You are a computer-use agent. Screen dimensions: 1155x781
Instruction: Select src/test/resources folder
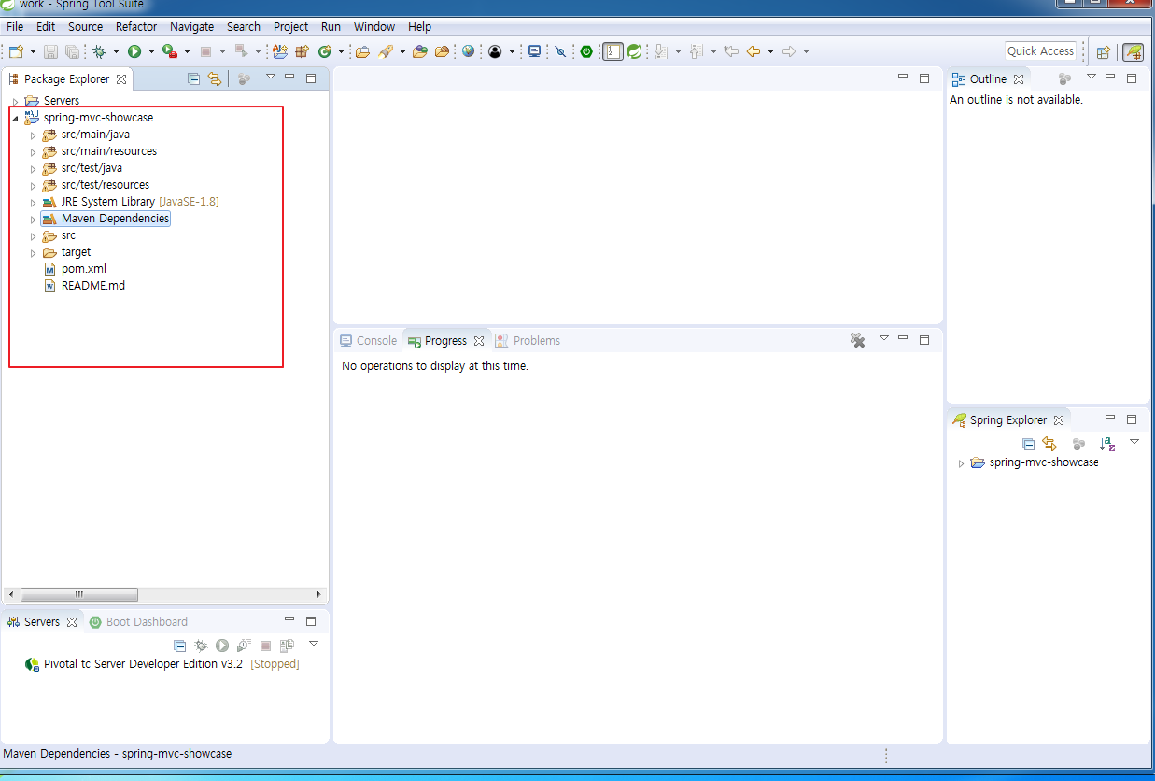pos(96,185)
